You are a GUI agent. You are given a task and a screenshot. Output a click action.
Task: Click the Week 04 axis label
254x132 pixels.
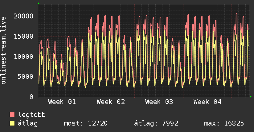[x=207, y=102]
